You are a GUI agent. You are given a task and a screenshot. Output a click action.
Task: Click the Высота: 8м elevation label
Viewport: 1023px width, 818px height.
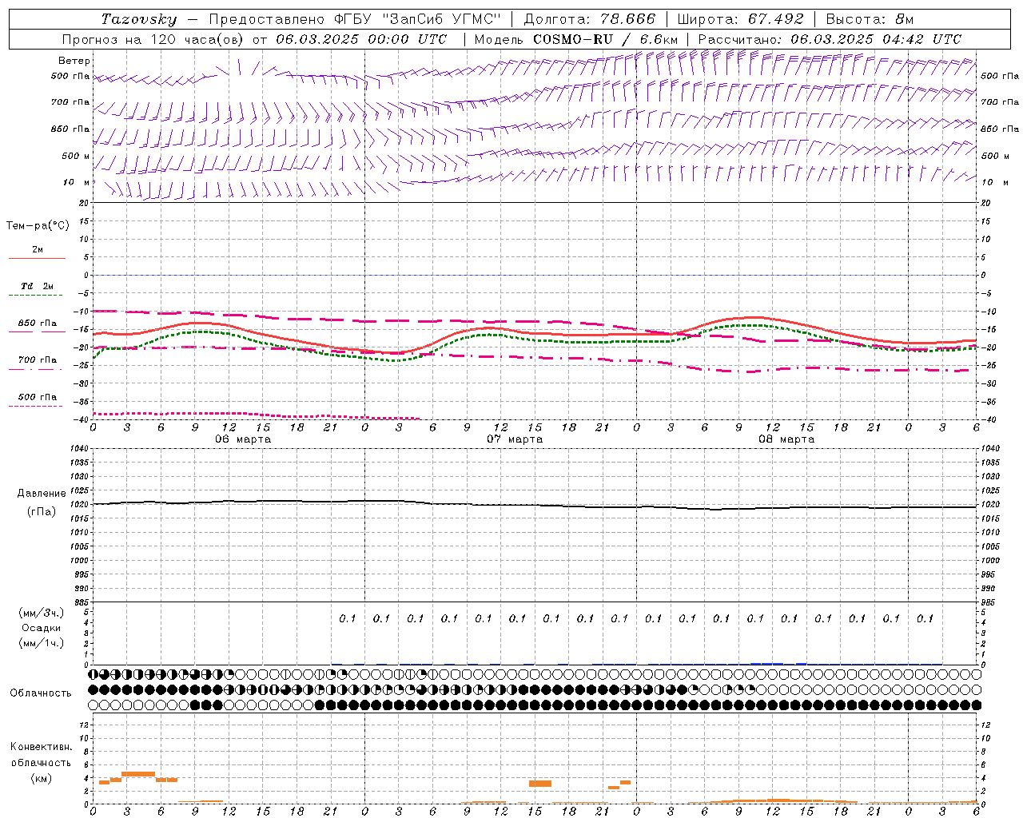pyautogui.click(x=870, y=19)
